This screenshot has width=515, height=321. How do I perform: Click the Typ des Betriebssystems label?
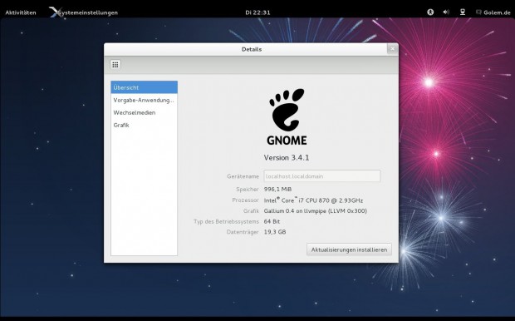(226, 221)
